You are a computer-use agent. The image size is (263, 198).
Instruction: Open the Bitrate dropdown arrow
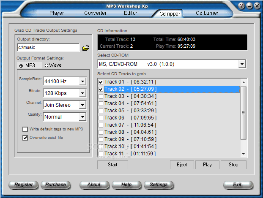(82, 93)
